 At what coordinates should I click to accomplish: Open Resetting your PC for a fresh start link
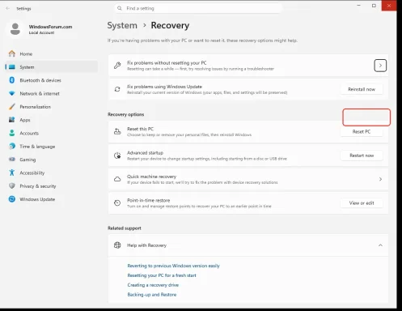point(162,275)
